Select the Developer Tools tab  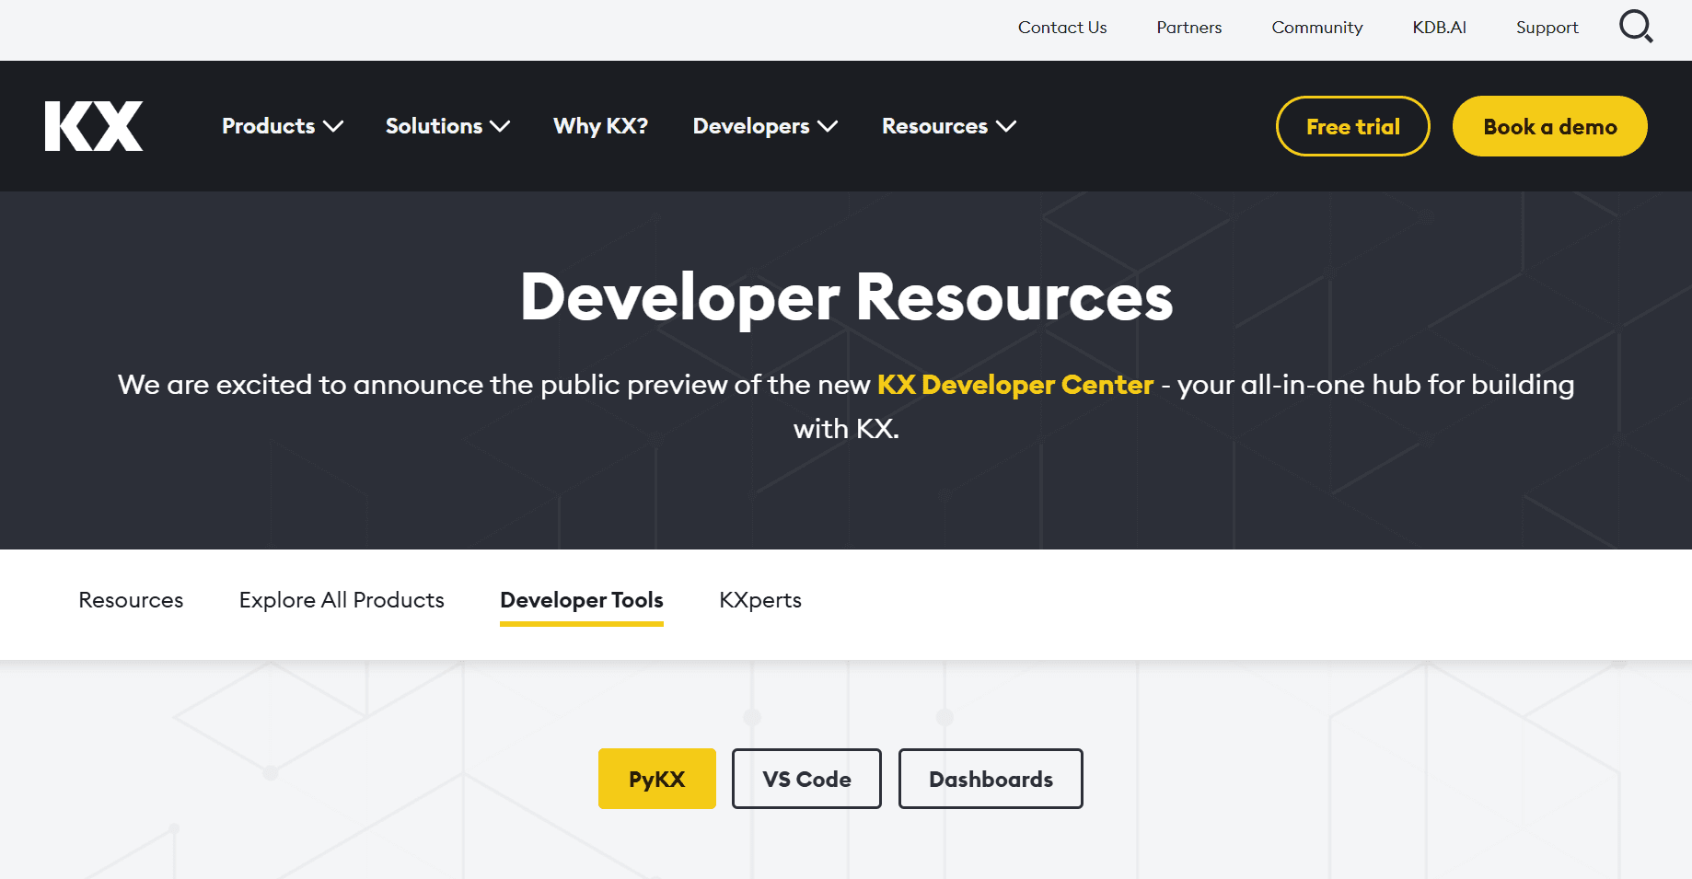(582, 601)
